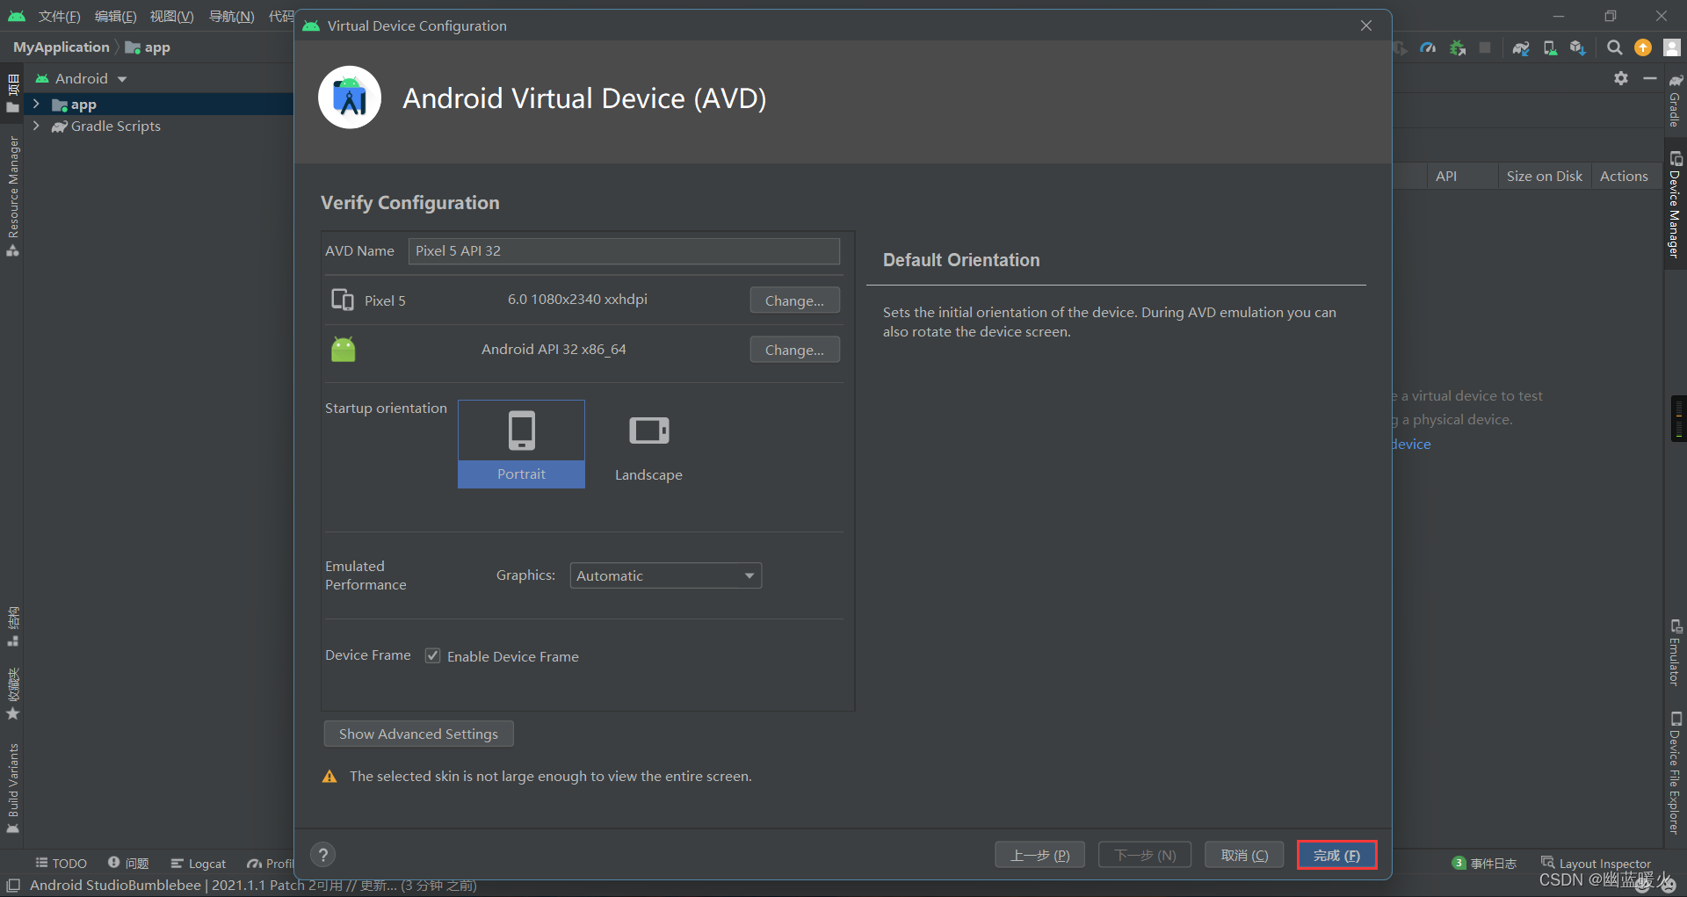The height and width of the screenshot is (897, 1687).
Task: Click the gray Stop square in toolbar
Action: click(1485, 47)
